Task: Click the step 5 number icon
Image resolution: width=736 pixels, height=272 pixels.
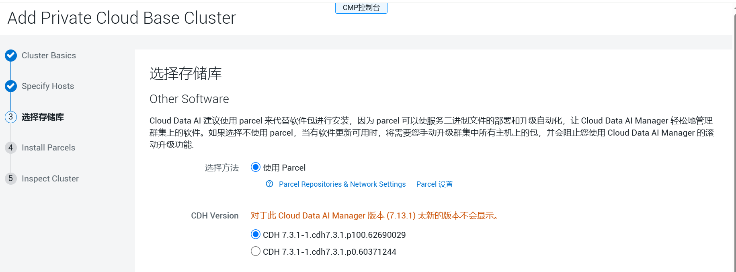Action: [x=11, y=179]
